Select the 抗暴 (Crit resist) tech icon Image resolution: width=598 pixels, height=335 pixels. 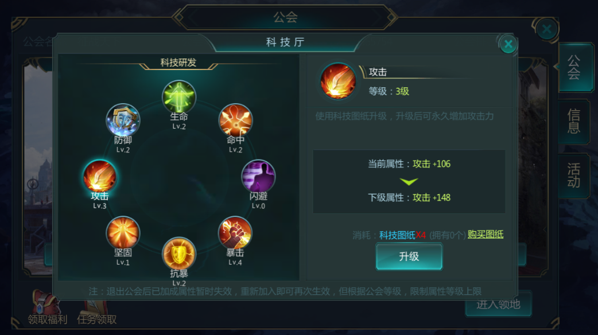tap(179, 254)
